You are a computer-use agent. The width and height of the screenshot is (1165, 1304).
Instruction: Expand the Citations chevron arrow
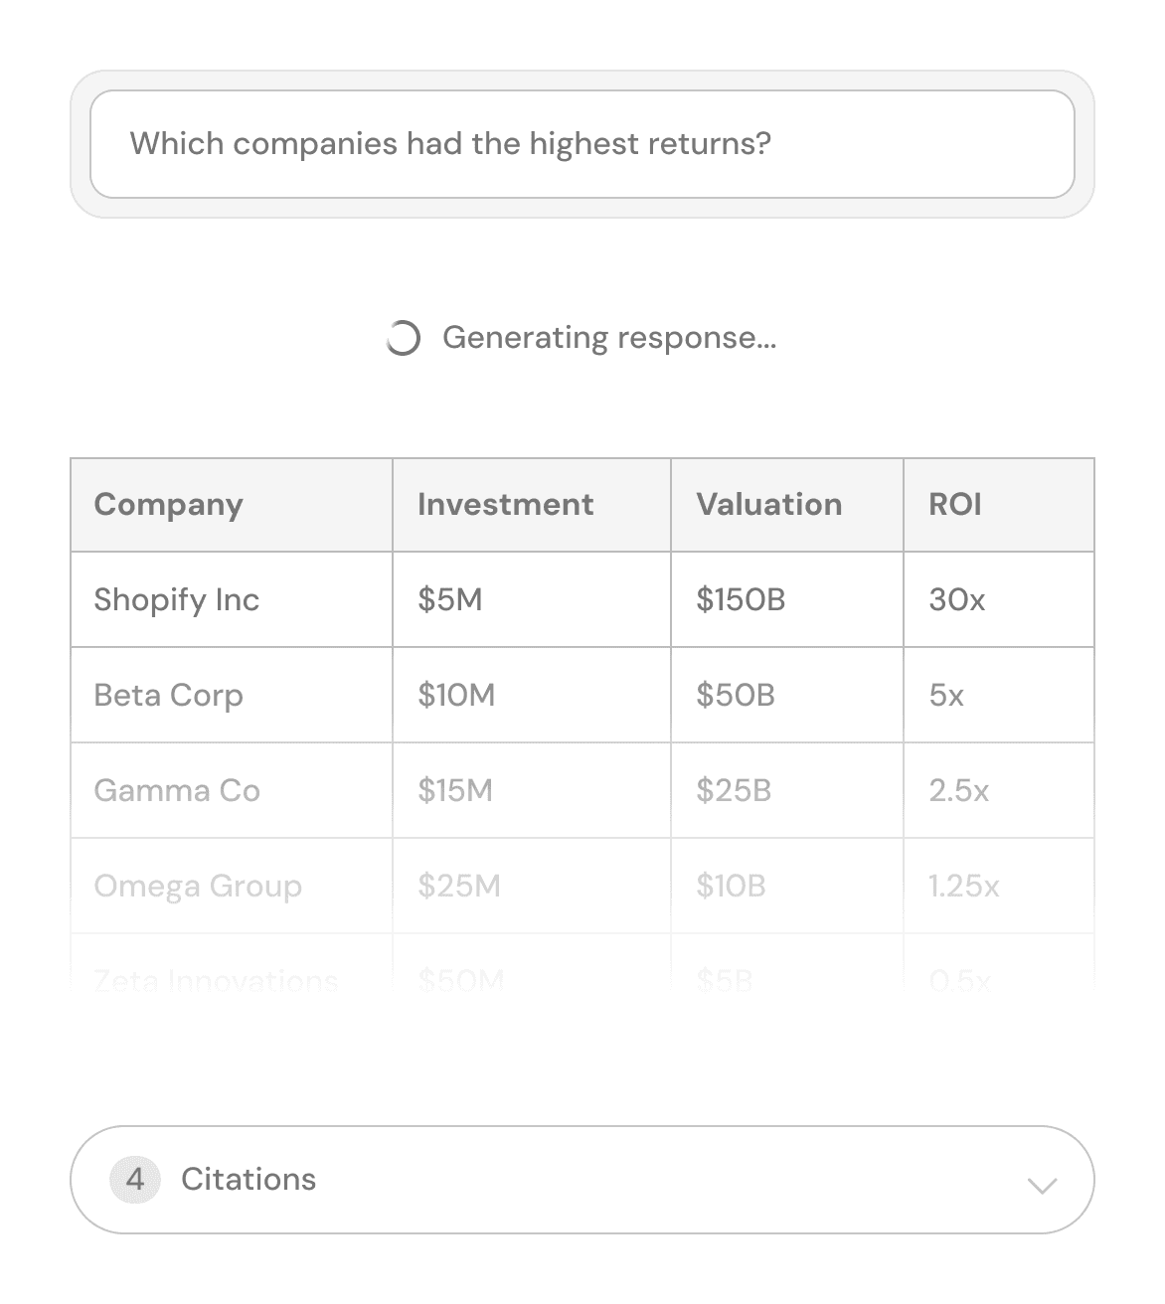(x=1042, y=1185)
